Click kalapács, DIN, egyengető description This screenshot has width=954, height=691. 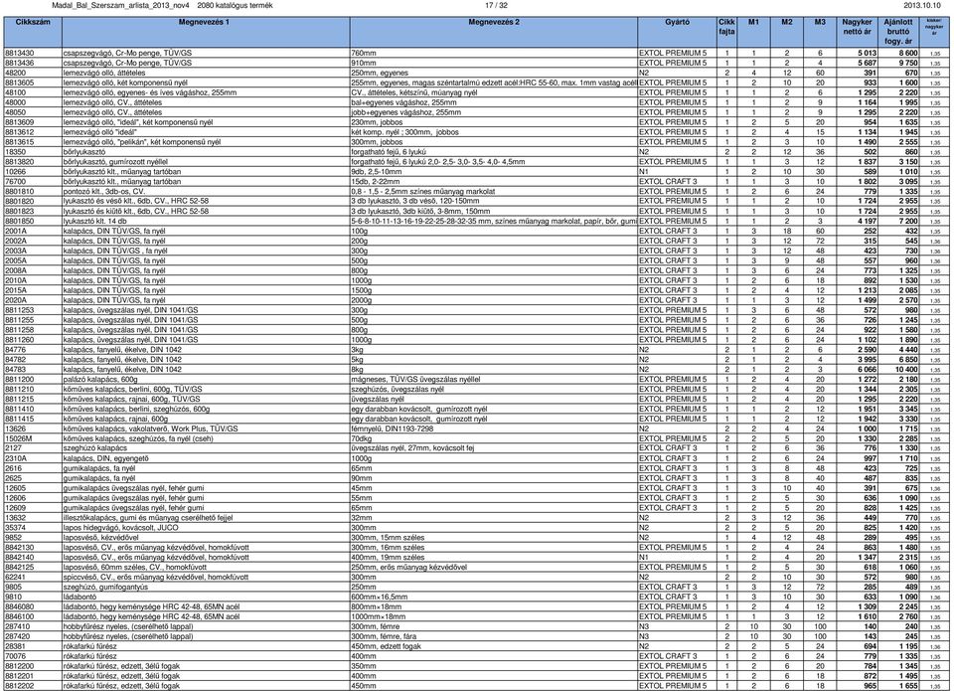[x=106, y=458]
